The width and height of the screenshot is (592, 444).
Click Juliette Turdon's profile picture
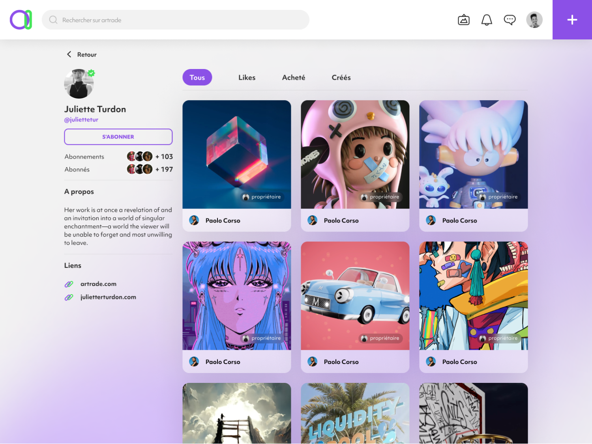click(x=79, y=84)
